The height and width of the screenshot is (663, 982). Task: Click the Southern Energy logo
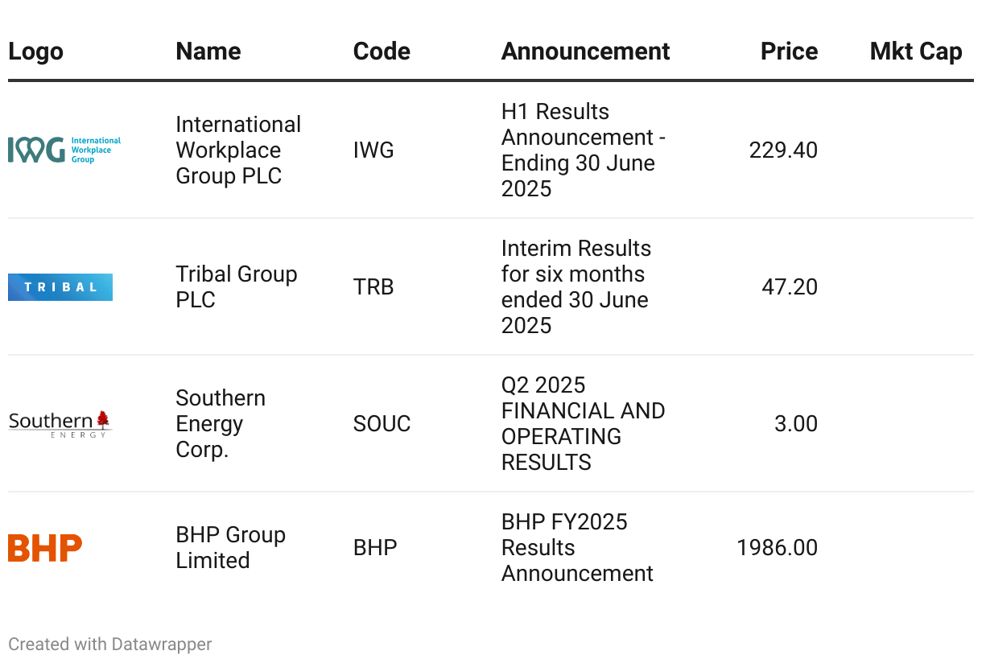60,423
